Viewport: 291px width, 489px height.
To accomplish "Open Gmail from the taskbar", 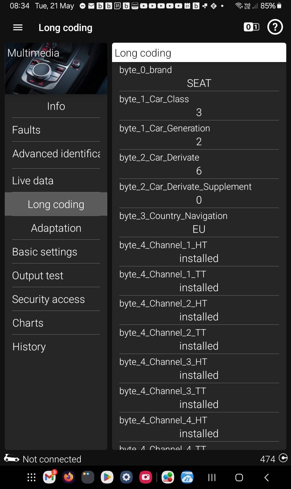I will [x=49, y=477].
